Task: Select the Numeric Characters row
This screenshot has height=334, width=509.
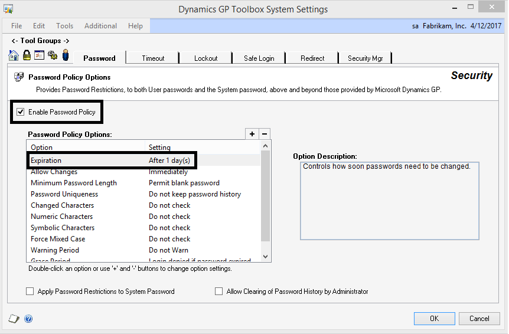Action: pyautogui.click(x=143, y=217)
